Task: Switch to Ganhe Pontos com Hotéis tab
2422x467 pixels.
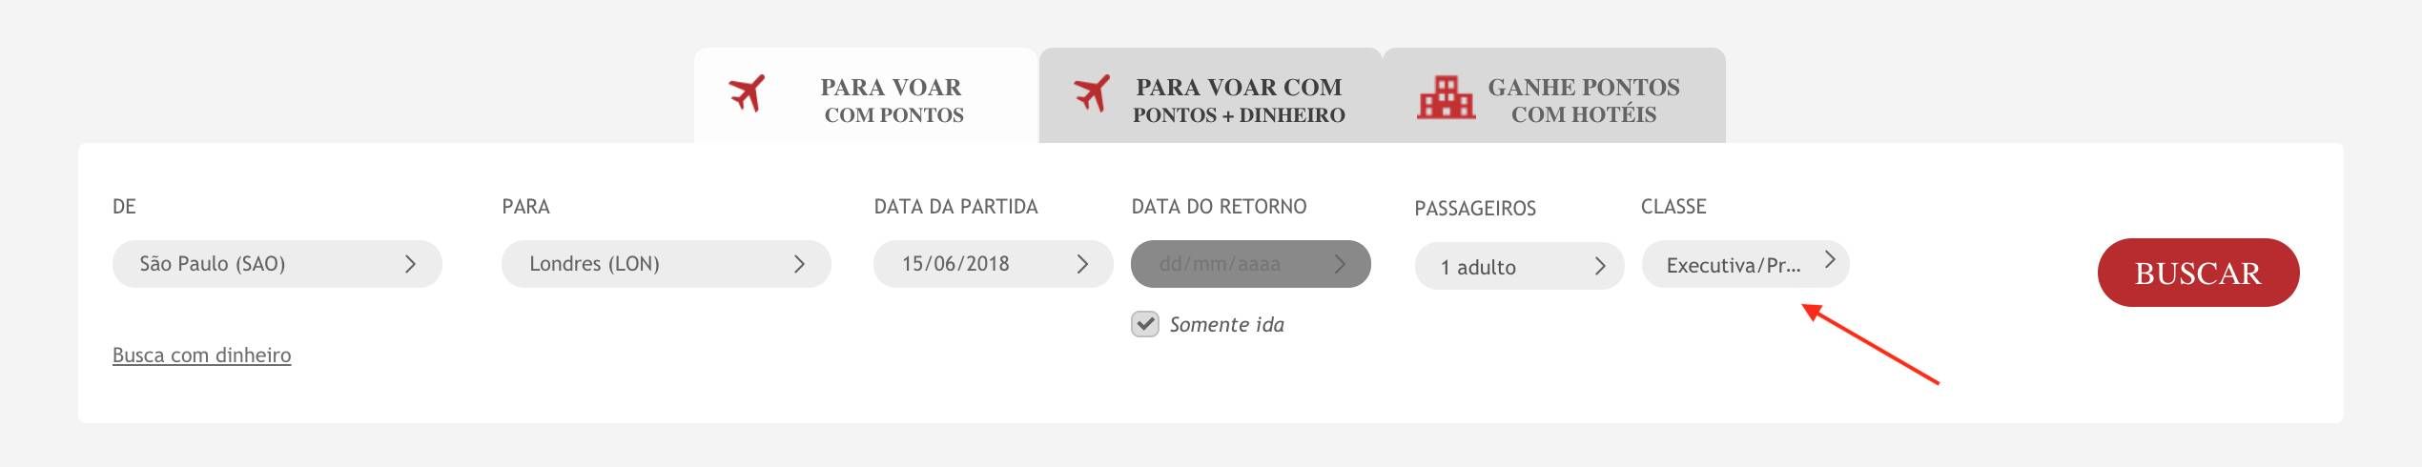Action: pos(1554,96)
